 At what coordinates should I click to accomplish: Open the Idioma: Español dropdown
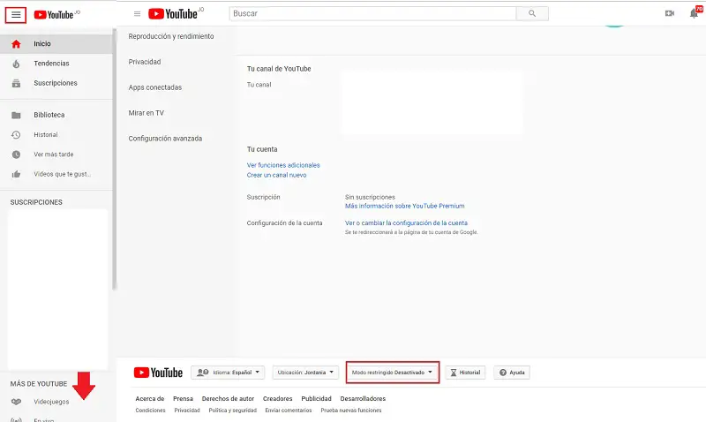pyautogui.click(x=228, y=373)
